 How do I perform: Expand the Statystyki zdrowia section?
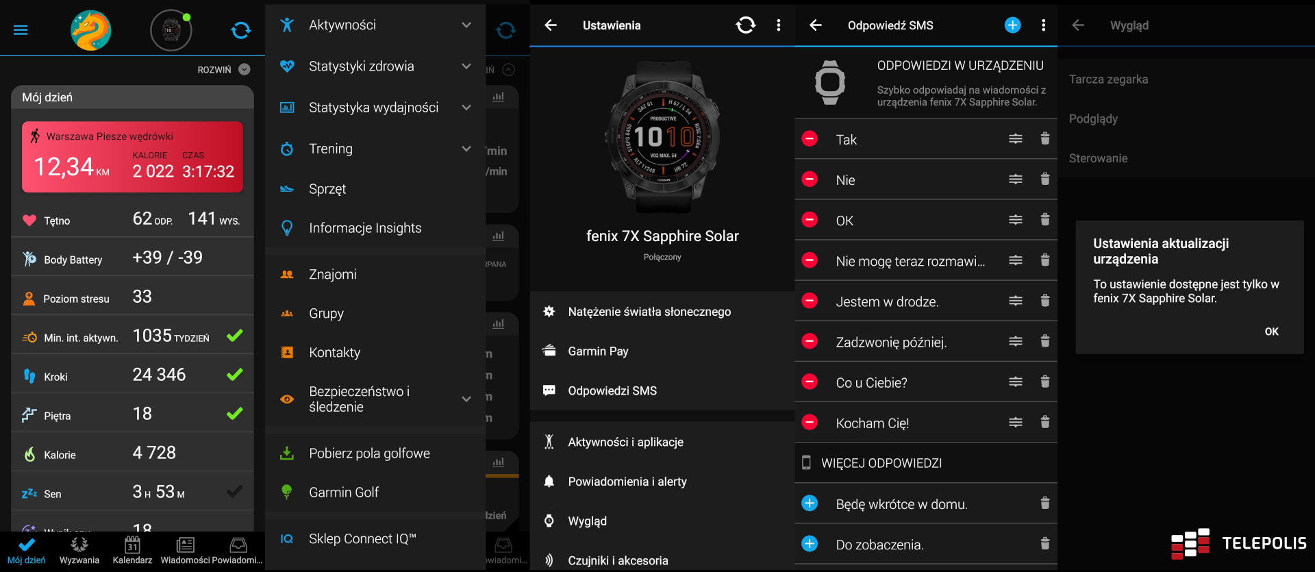(466, 66)
